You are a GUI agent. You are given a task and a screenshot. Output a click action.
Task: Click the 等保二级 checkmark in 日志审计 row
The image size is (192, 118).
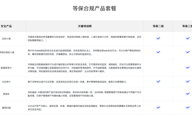[x=158, y=82]
